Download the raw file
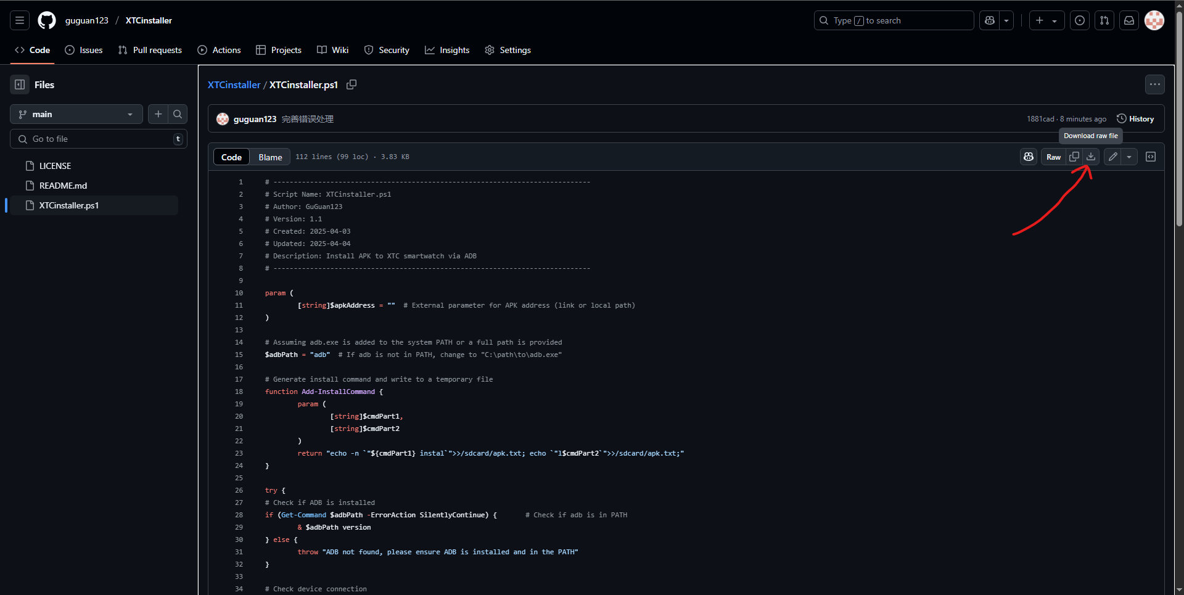This screenshot has width=1184, height=595. point(1091,157)
